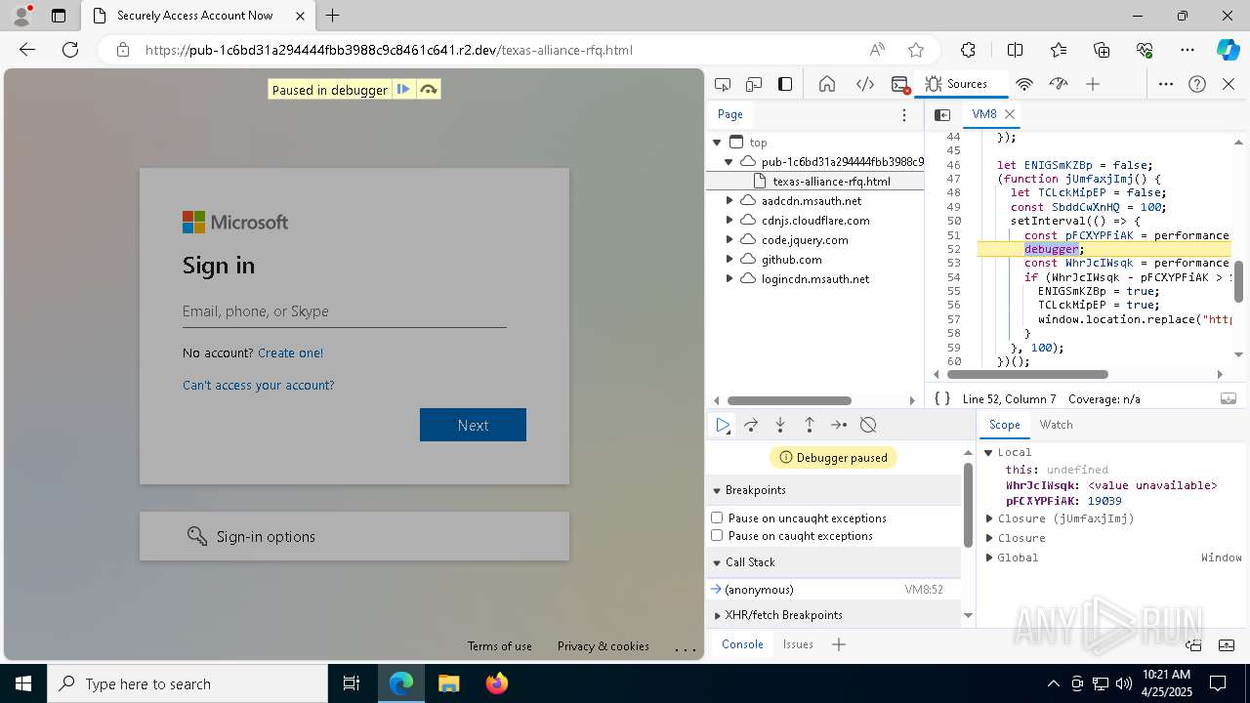The width and height of the screenshot is (1250, 703).
Task: Open Privacy & cookies link
Action: tap(603, 646)
